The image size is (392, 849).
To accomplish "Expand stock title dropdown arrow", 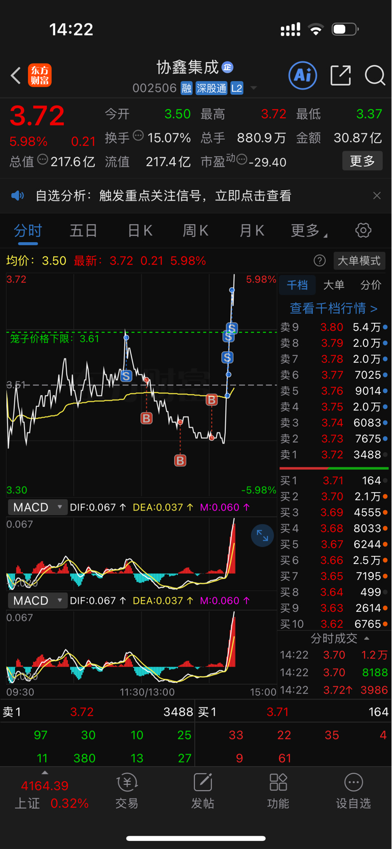I will click(253, 89).
